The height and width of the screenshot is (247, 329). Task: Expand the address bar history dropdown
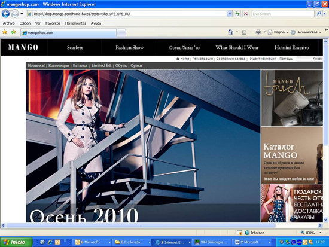point(230,14)
